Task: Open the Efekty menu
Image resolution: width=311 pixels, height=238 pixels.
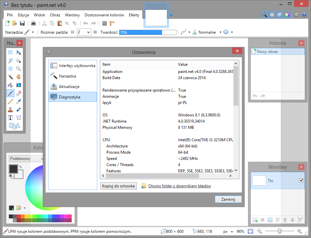Action: click(x=134, y=15)
